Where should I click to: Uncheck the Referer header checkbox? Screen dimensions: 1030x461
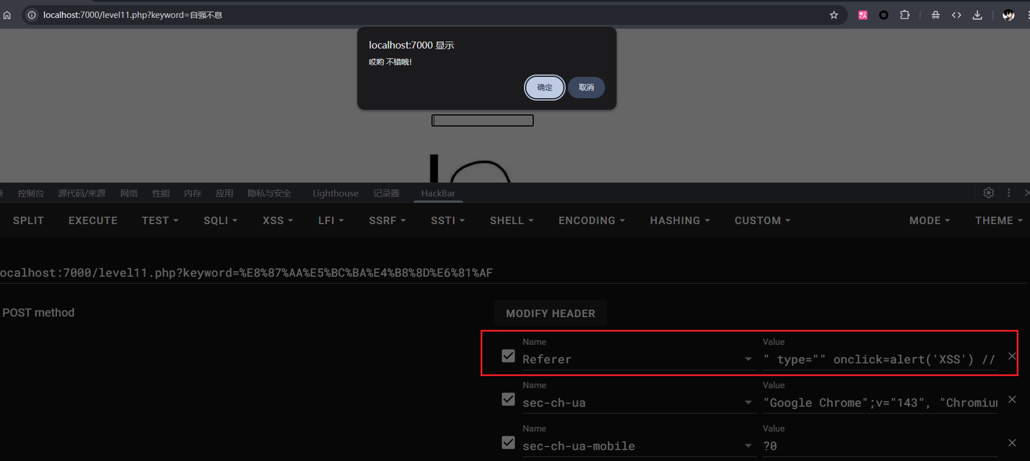point(508,356)
